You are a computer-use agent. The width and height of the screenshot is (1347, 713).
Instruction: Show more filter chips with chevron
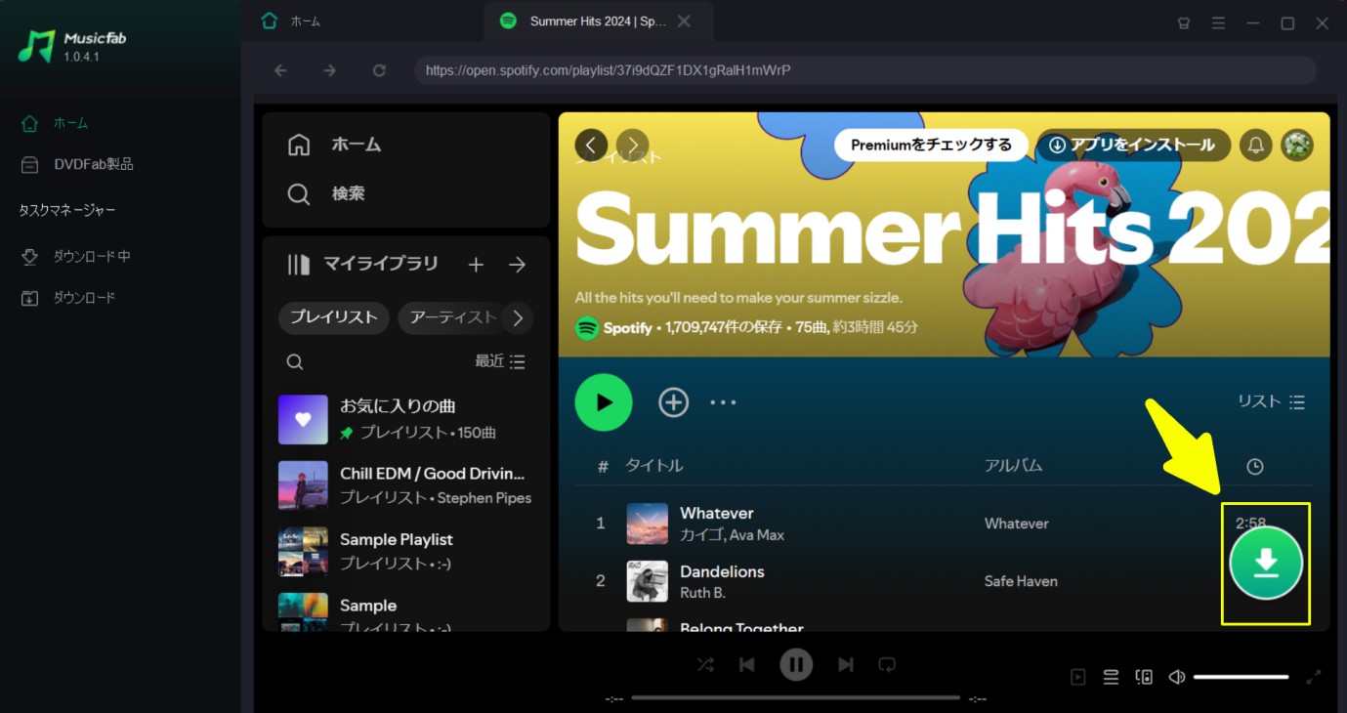(x=518, y=317)
